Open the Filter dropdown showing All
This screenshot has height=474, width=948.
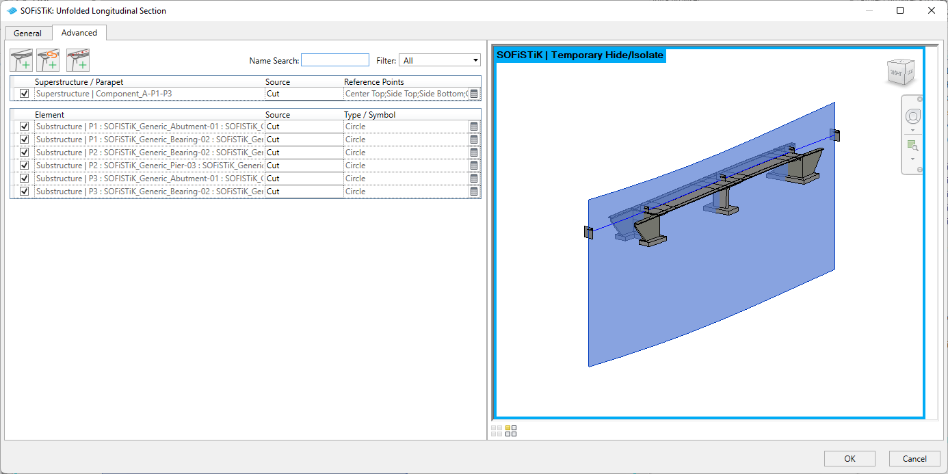coord(440,60)
